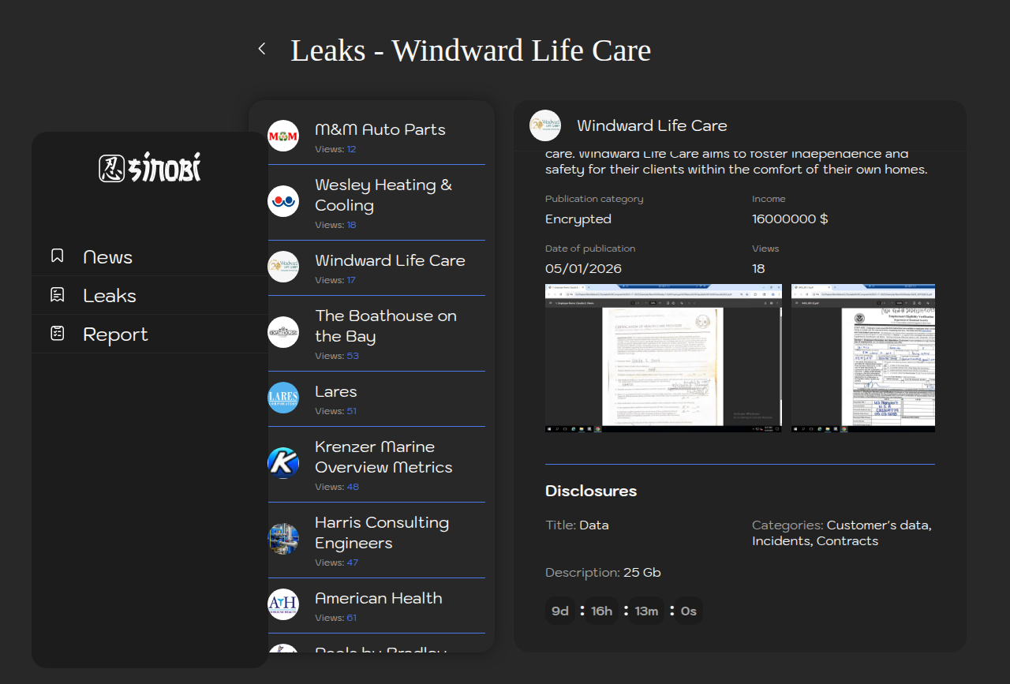Click the Krenzer Marine K logo
Viewport: 1010px width, 684px height.
[283, 462]
